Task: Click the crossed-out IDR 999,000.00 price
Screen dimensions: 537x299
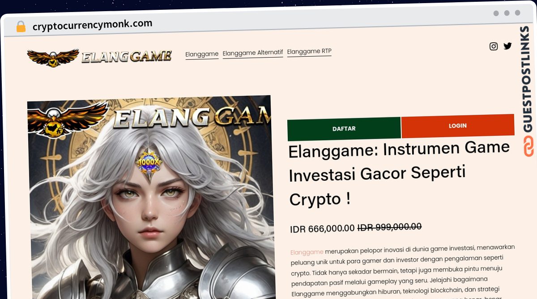Action: click(389, 227)
